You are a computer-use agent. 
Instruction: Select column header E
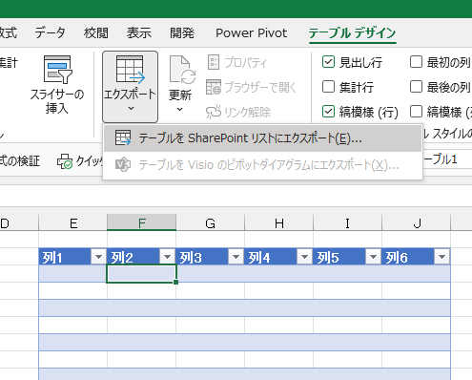[x=73, y=222]
